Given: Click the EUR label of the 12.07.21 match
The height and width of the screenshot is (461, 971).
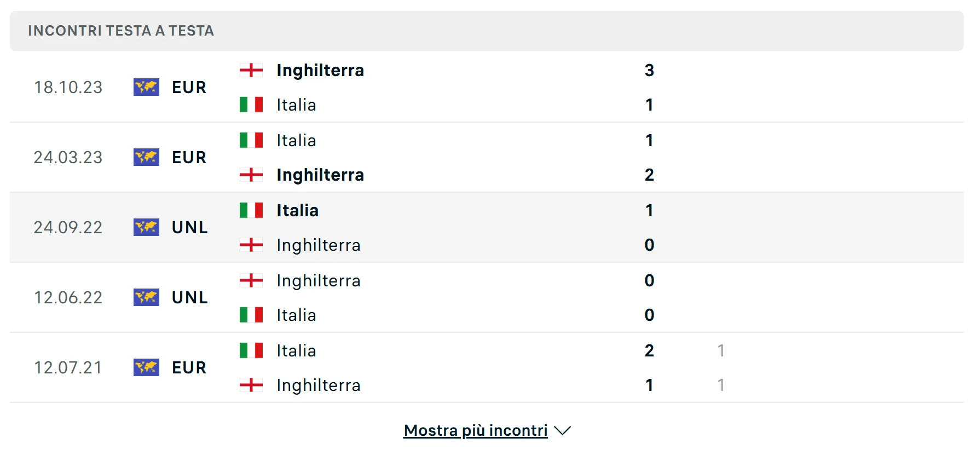Looking at the screenshot, I should pyautogui.click(x=189, y=367).
